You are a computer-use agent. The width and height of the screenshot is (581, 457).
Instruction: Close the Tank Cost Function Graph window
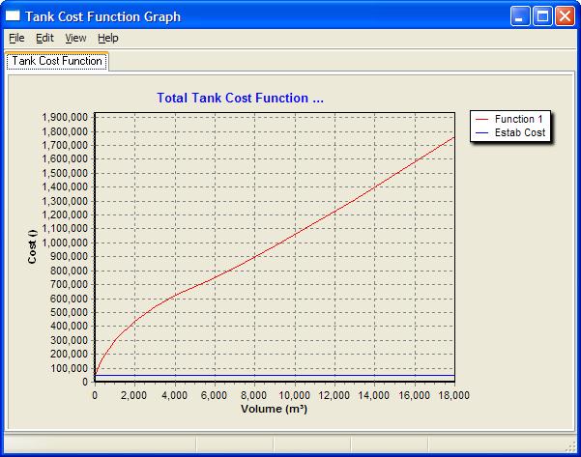tap(565, 15)
